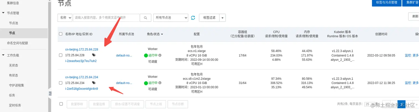
Task: Click the blue refresh arrows icon
Action: click(193, 18)
